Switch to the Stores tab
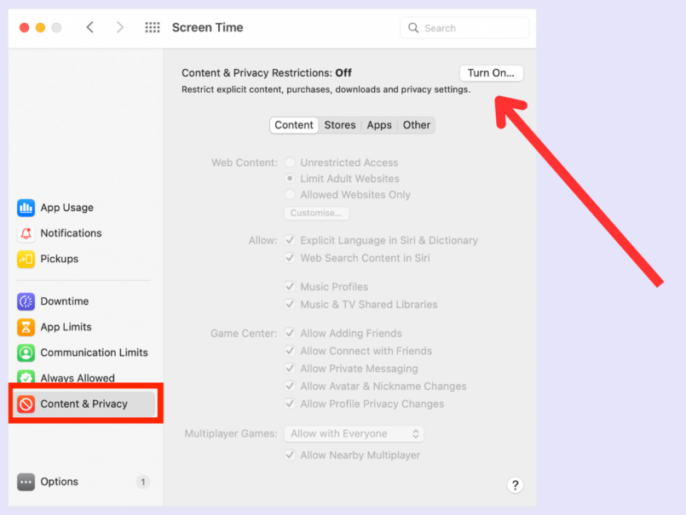Screen dimensions: 686x515 point(339,125)
